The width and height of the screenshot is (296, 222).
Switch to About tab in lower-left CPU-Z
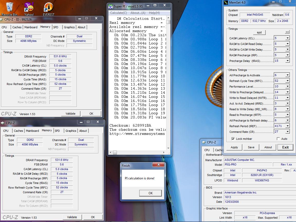tap(83, 131)
